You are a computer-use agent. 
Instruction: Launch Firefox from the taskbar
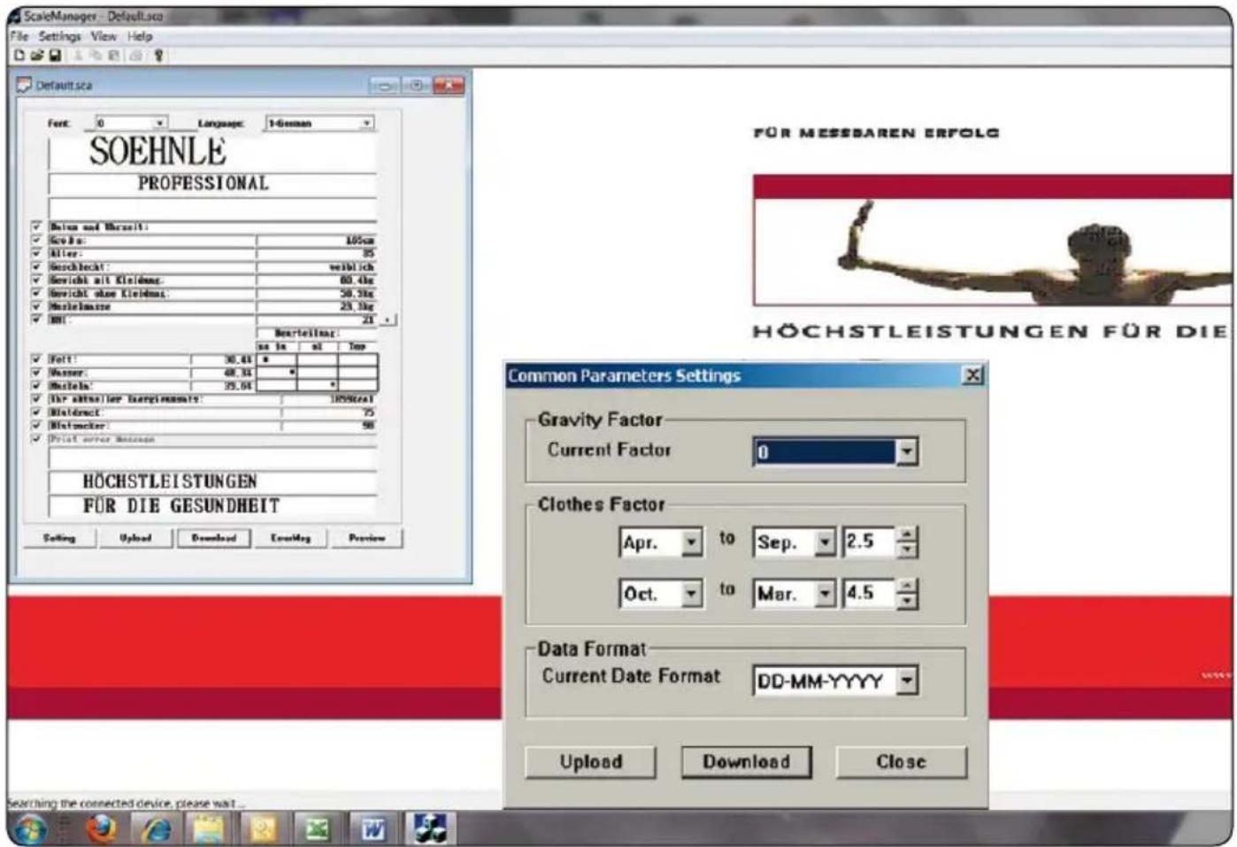pyautogui.click(x=100, y=829)
